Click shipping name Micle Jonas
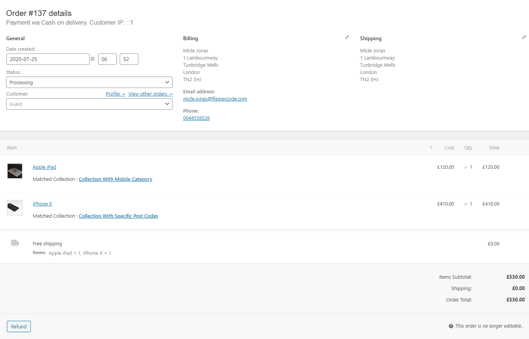529x339 pixels. (x=372, y=51)
